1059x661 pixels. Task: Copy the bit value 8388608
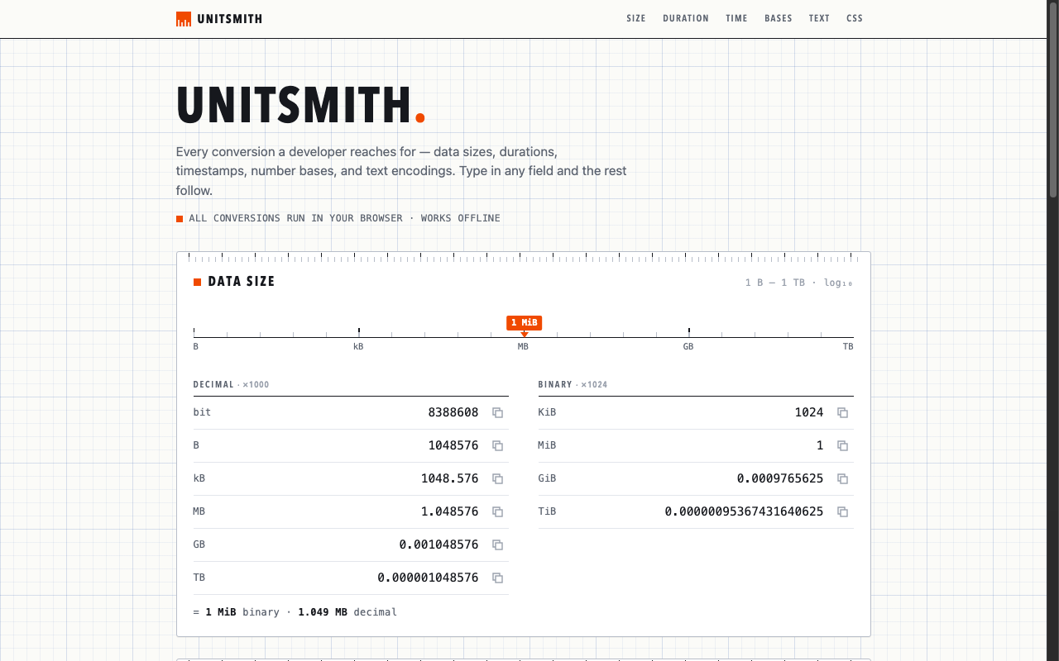pos(497,412)
